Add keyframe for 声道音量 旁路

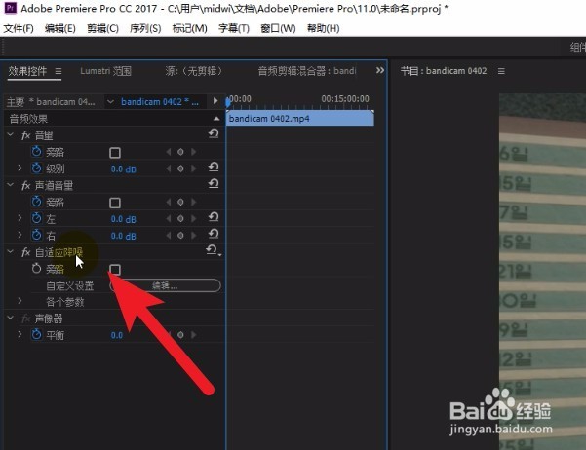(180, 202)
